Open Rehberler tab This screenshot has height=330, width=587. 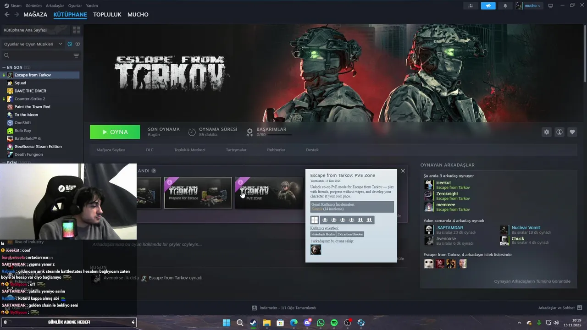tap(276, 150)
